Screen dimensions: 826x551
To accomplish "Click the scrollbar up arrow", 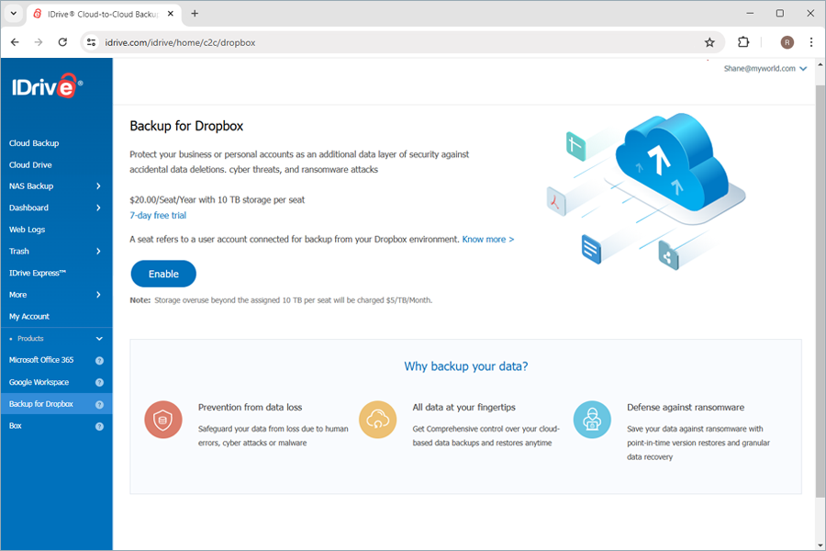I will 820,64.
